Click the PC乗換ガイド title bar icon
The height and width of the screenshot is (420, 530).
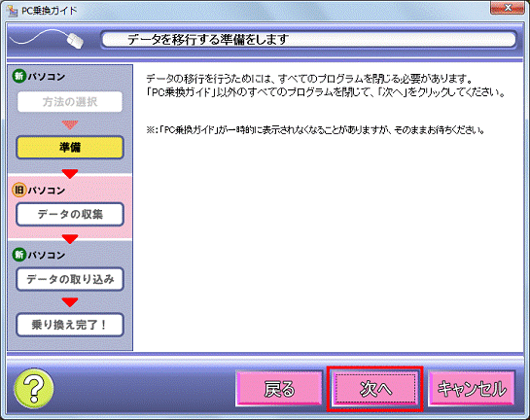pos(13,11)
